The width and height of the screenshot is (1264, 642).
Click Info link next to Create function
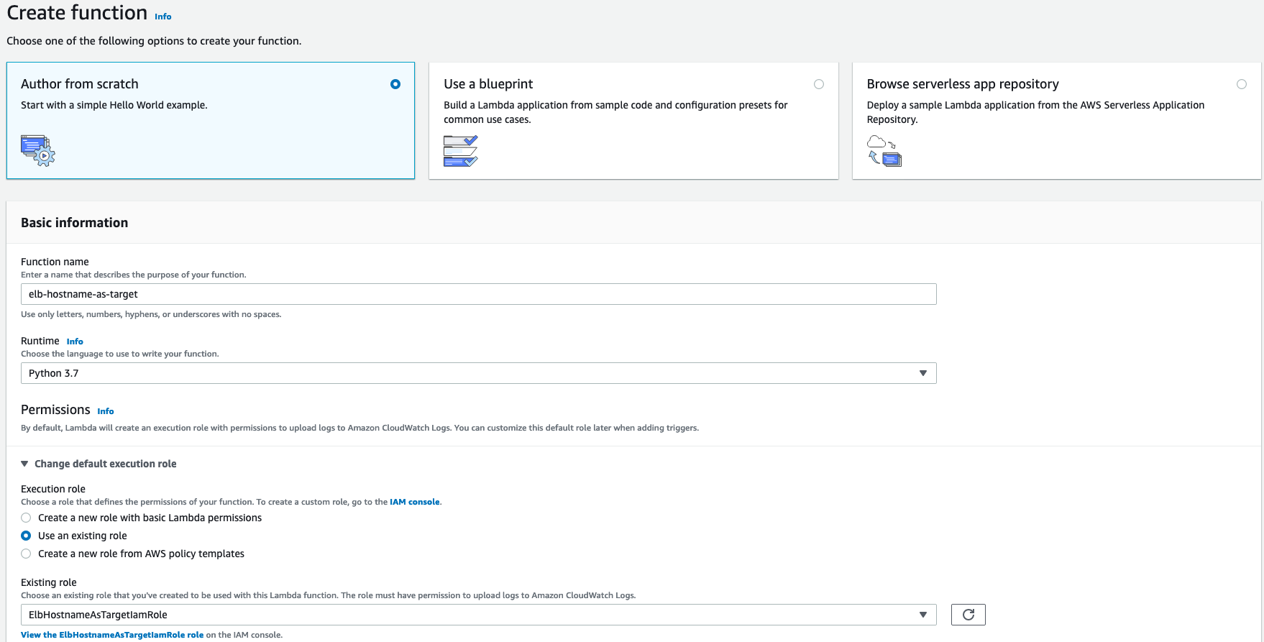click(163, 17)
